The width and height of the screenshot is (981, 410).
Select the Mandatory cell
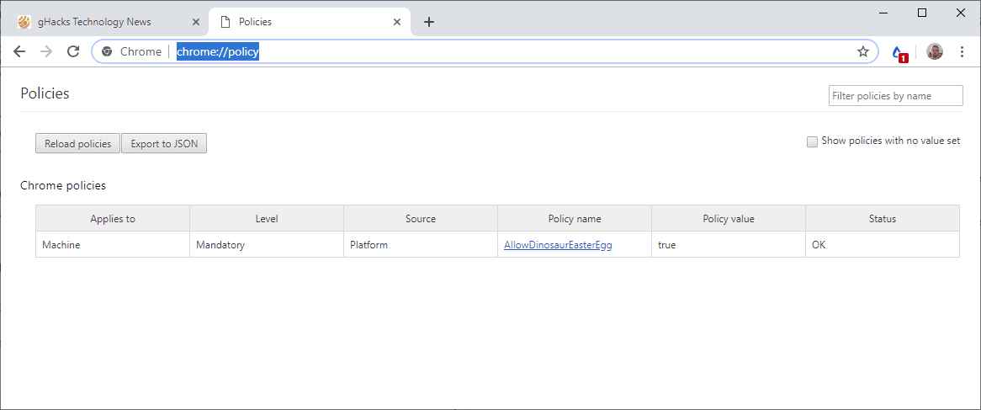pyautogui.click(x=267, y=245)
